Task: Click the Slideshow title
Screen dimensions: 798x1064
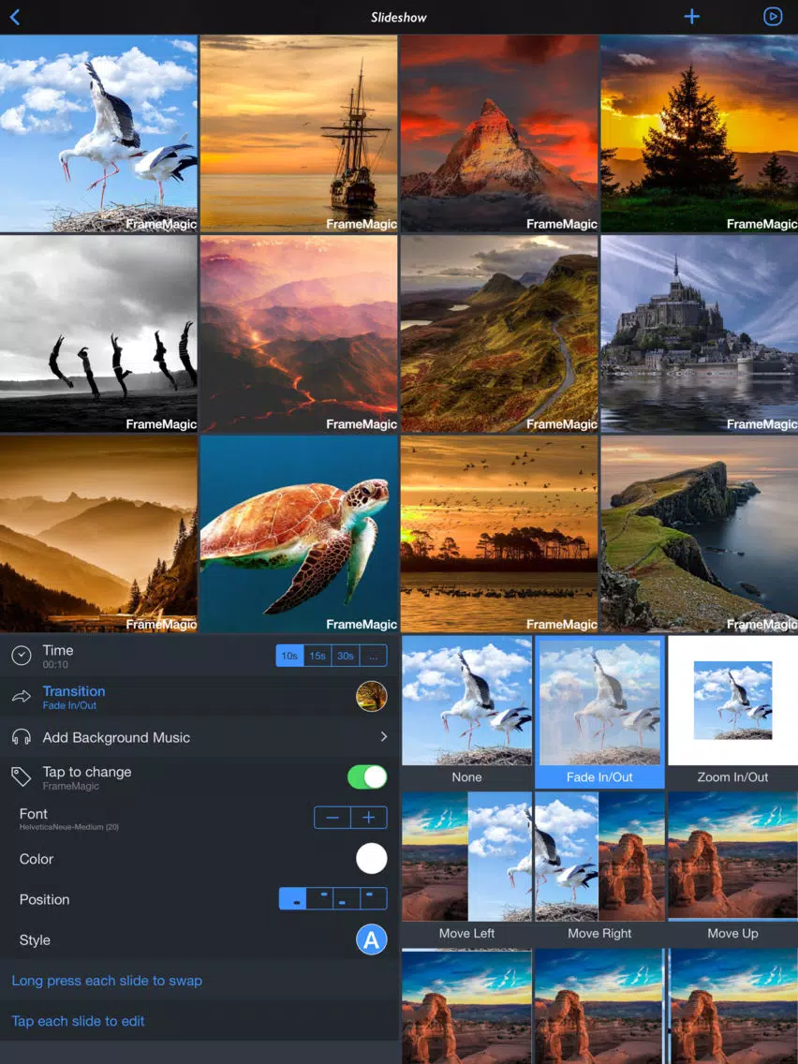Action: pos(398,17)
